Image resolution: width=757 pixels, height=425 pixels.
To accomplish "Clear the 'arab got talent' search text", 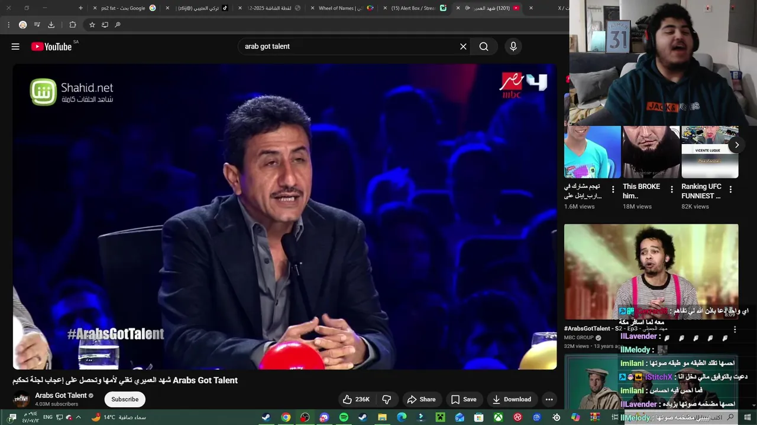I will [x=463, y=47].
